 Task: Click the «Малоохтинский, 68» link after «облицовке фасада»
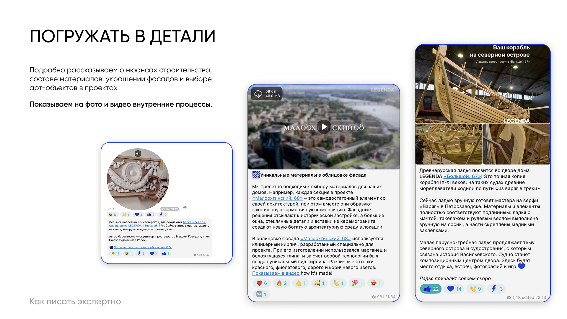coord(325,239)
